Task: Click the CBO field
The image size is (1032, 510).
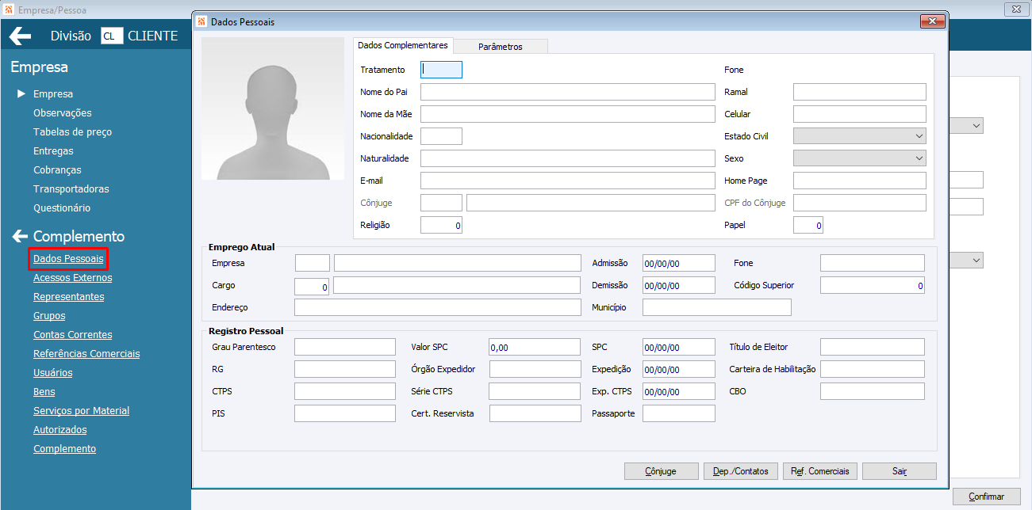Action: (873, 391)
